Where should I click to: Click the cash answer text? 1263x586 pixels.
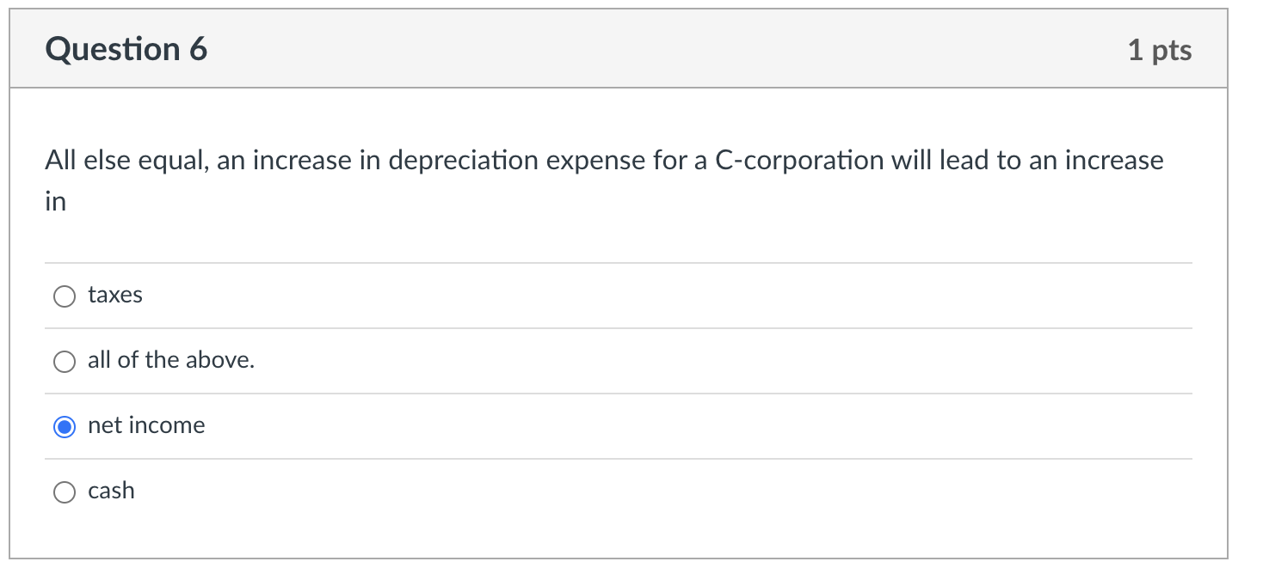pos(110,490)
